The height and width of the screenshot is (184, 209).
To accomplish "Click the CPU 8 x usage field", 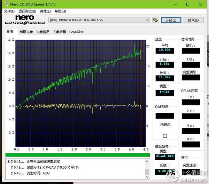I will [191, 144].
